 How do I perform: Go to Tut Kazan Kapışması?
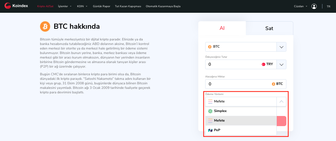coord(128,6)
